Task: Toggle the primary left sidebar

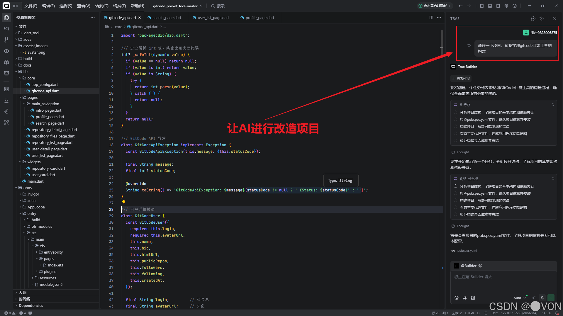Action: [482, 6]
